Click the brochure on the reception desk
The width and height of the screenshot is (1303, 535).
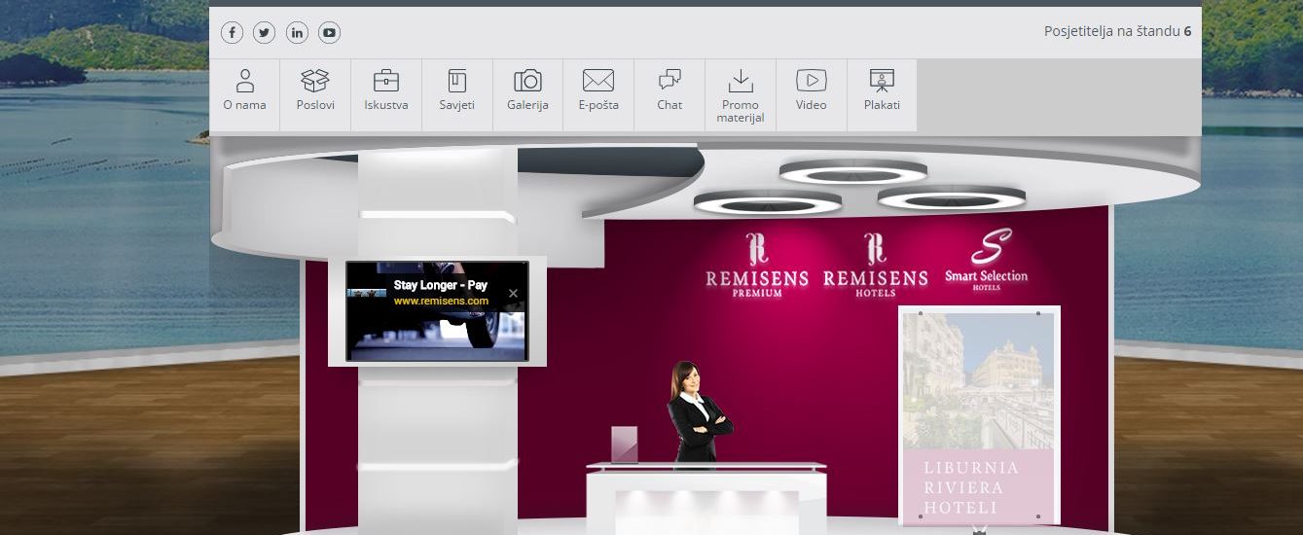(625, 446)
